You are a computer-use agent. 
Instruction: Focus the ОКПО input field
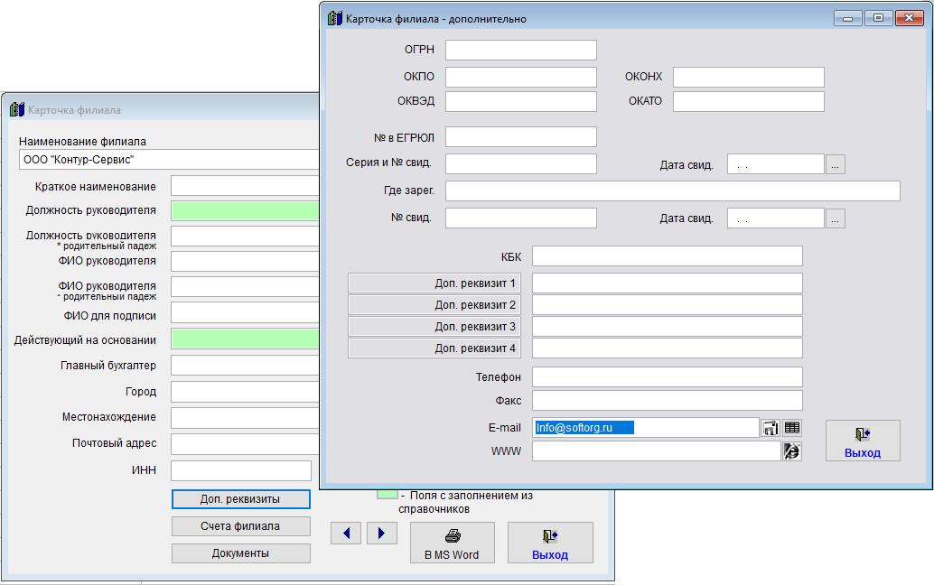pos(521,77)
